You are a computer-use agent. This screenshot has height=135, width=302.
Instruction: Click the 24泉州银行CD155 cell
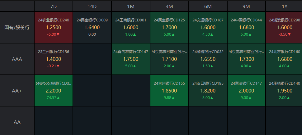pos(169,91)
